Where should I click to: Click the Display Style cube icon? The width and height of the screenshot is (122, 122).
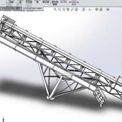(83, 9)
